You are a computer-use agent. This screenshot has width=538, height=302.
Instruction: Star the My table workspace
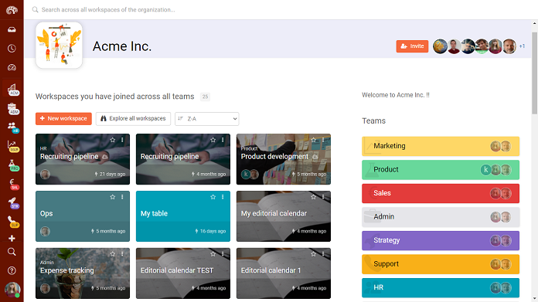[213, 197]
